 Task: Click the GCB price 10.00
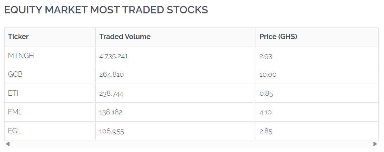point(268,75)
